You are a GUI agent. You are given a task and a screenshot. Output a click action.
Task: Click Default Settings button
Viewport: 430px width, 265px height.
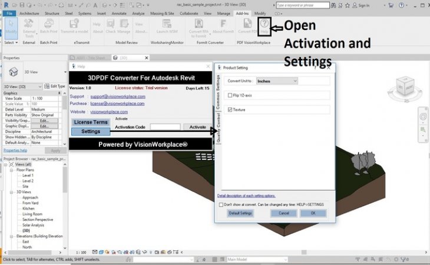click(240, 213)
